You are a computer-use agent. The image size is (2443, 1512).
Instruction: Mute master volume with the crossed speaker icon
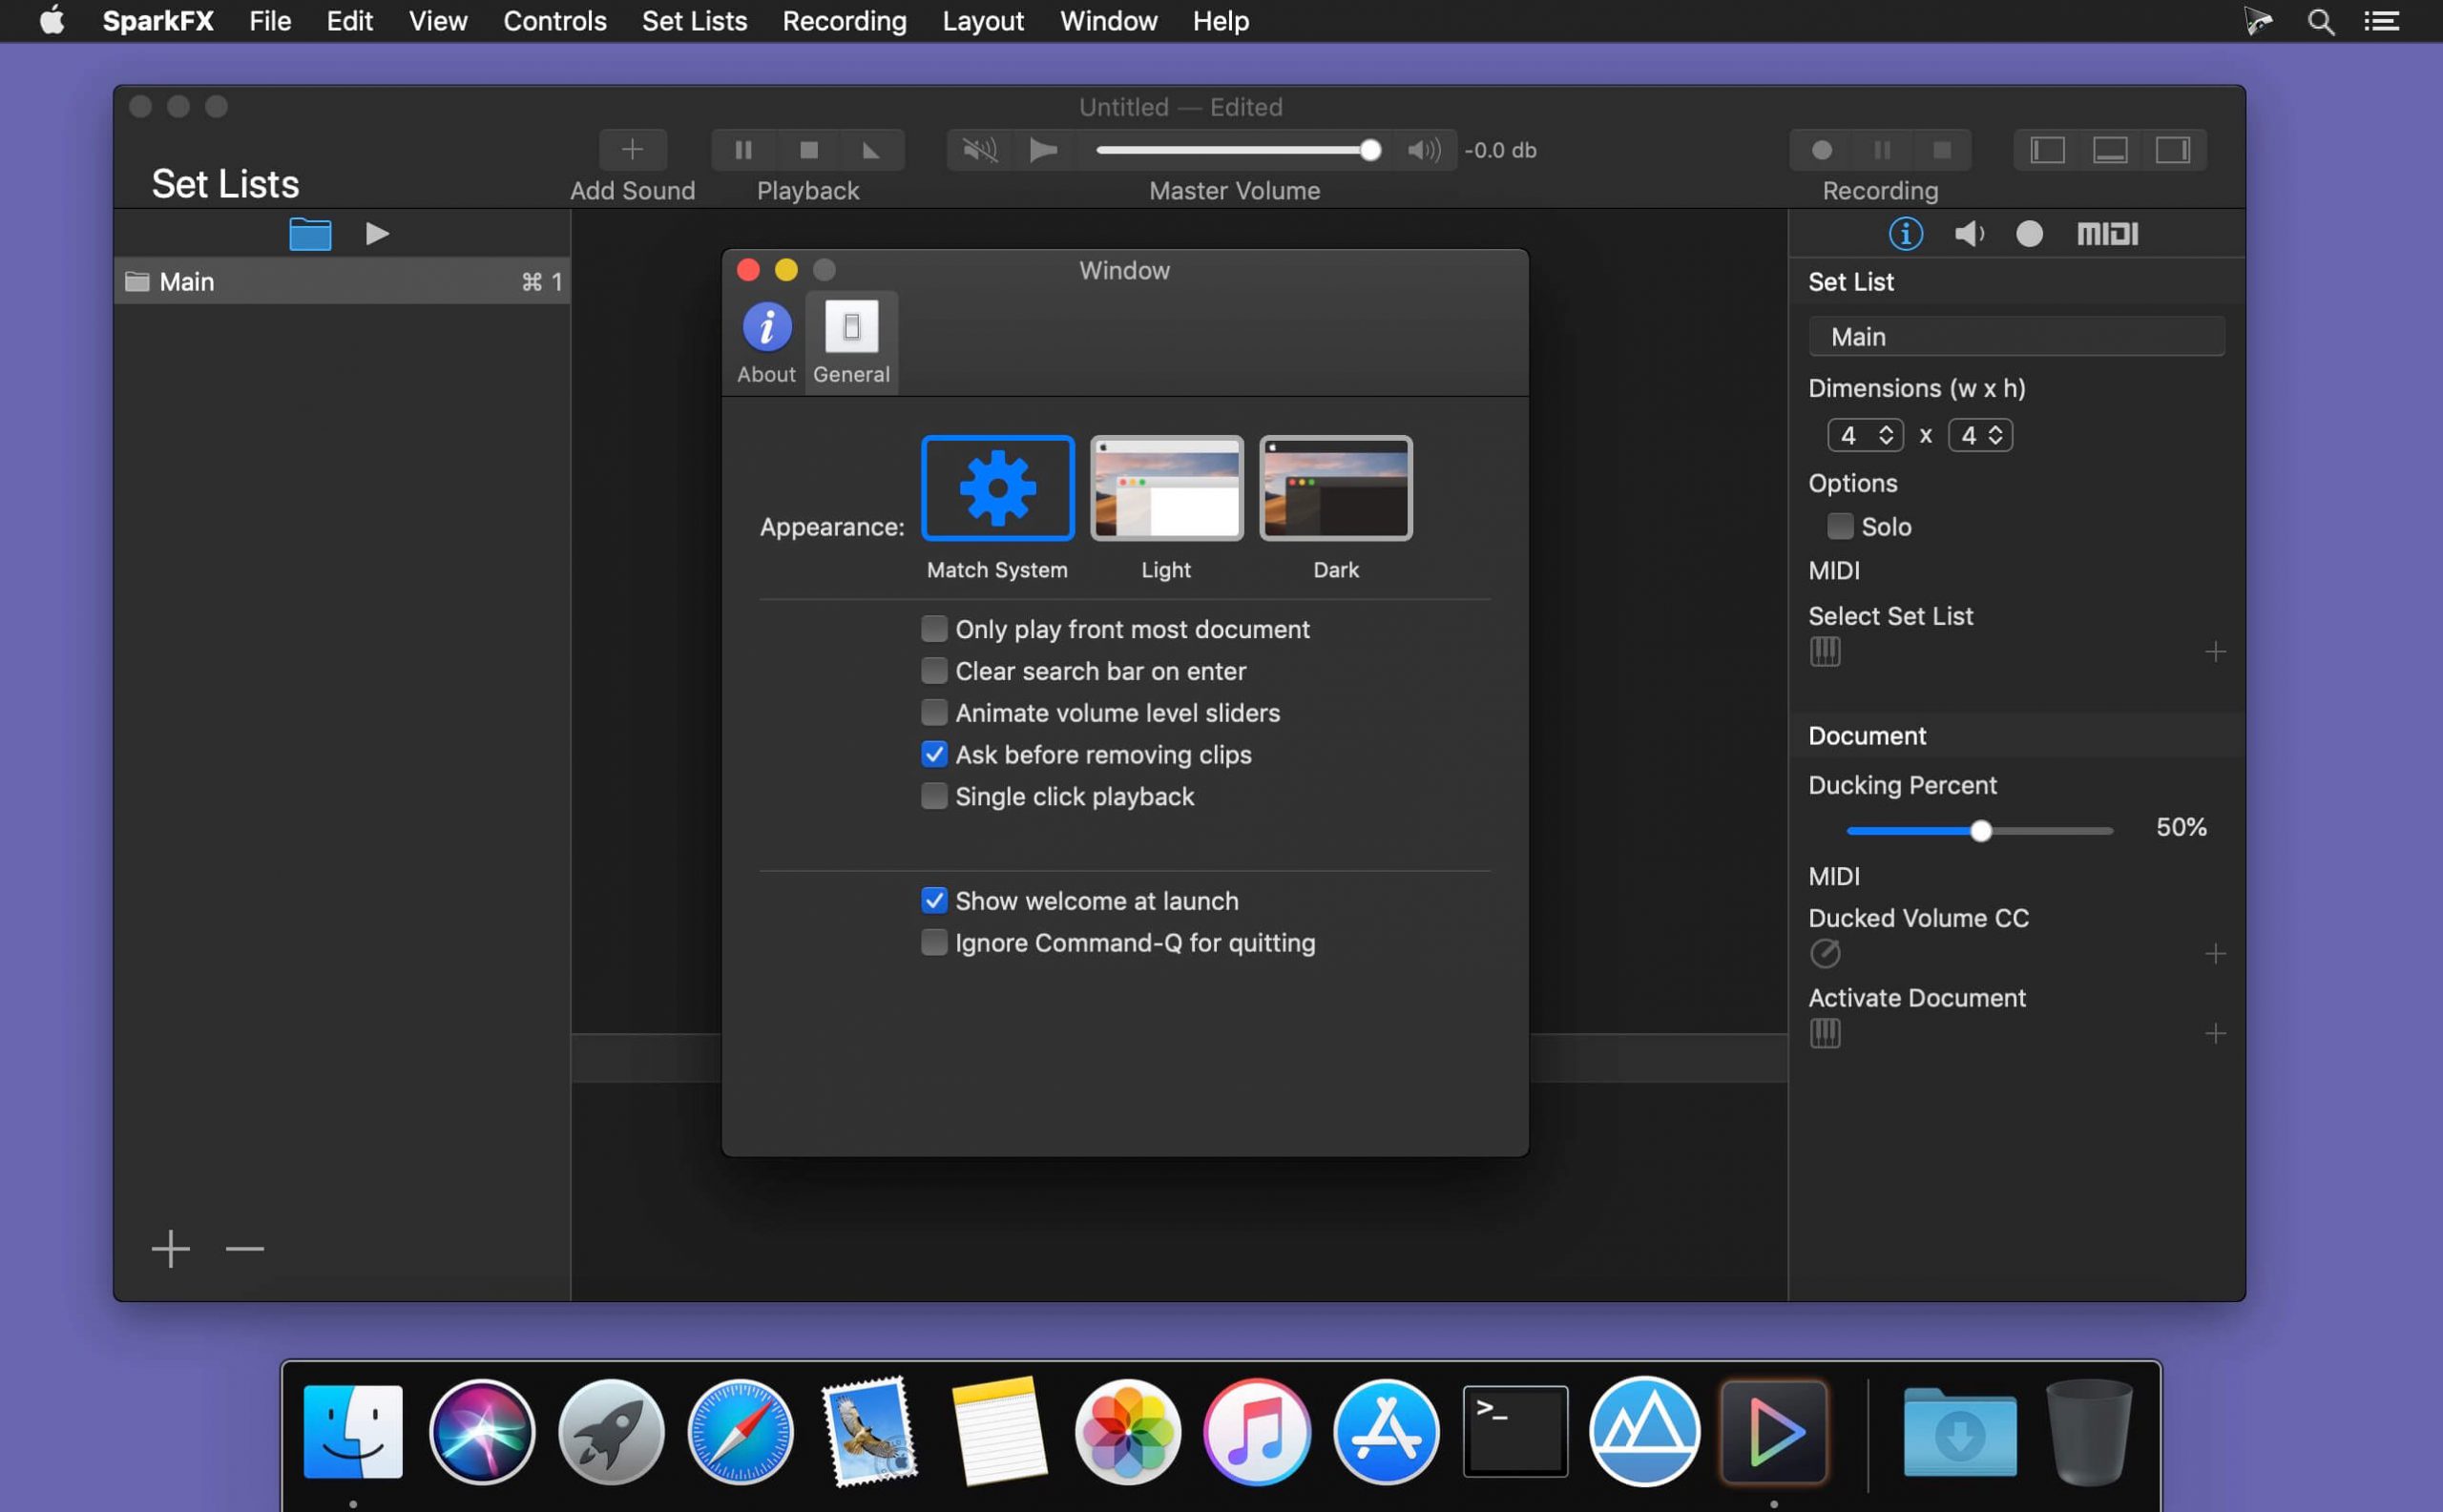click(978, 150)
